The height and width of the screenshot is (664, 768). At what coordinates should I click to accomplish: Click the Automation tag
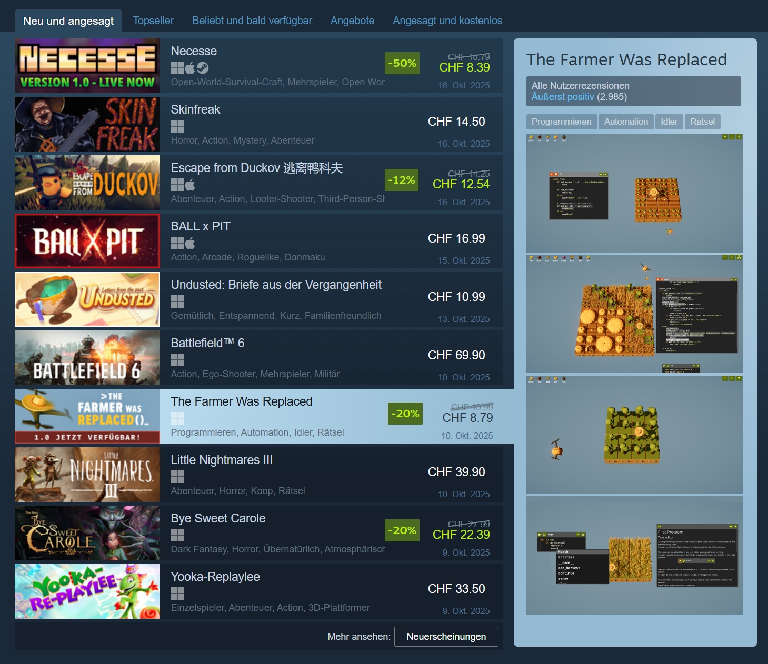pyautogui.click(x=626, y=122)
